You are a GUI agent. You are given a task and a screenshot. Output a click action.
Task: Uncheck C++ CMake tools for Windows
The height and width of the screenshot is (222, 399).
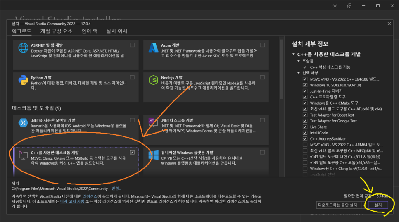point(305,103)
